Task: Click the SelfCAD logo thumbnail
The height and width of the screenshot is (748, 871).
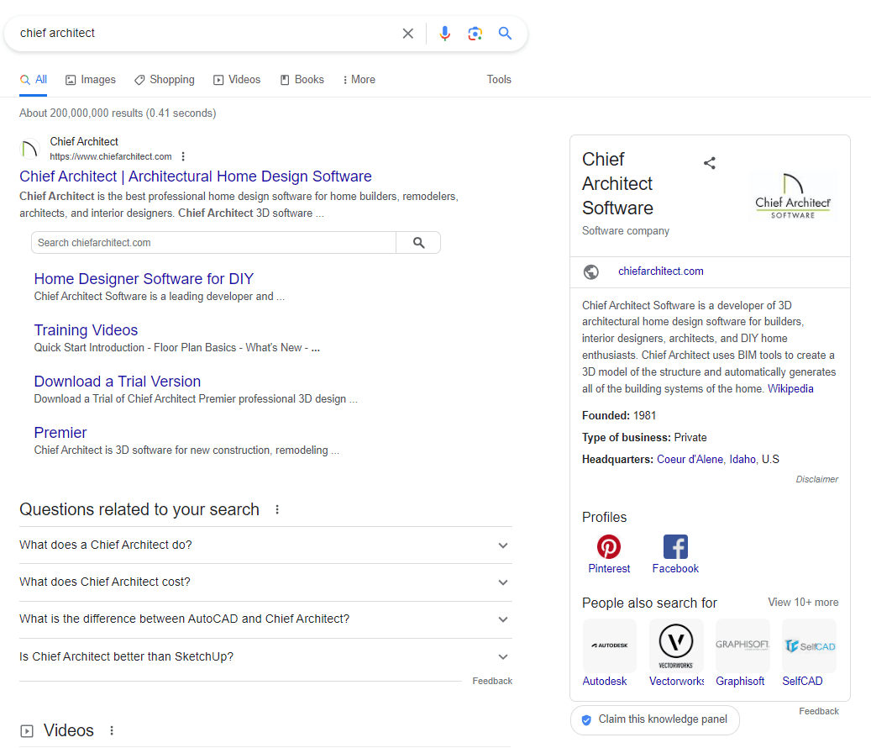Action: [810, 645]
